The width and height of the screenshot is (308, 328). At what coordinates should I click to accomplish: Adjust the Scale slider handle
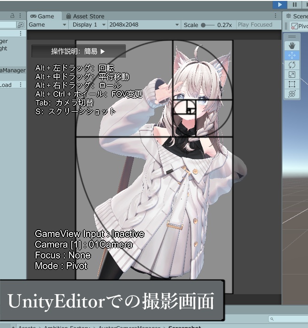pos(203,25)
